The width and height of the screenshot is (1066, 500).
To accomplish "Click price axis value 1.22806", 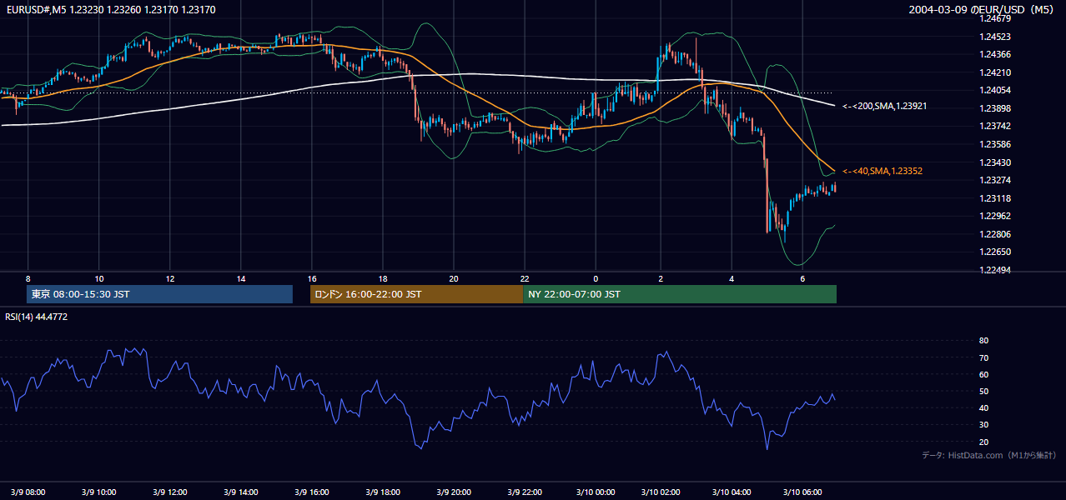I will (x=997, y=234).
